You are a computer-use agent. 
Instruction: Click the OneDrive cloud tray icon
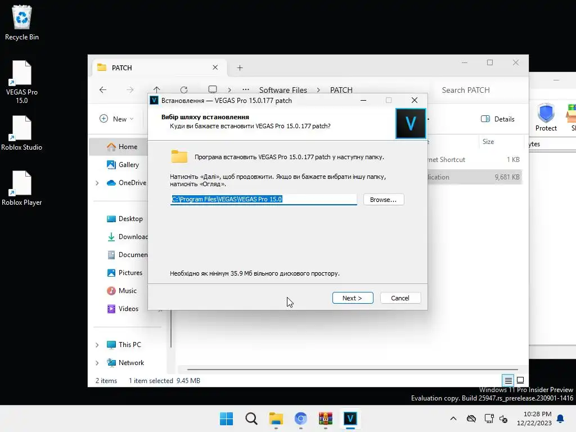point(471,418)
